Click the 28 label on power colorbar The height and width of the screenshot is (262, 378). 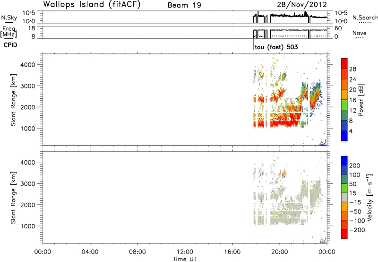tap(352, 69)
